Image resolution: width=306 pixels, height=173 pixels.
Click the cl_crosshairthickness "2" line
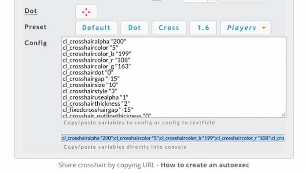tap(96, 103)
